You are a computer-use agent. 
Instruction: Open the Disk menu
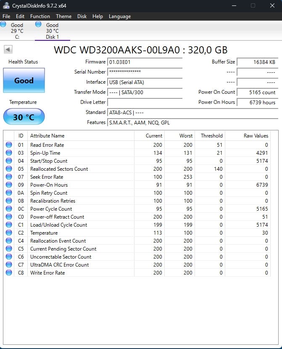point(82,16)
